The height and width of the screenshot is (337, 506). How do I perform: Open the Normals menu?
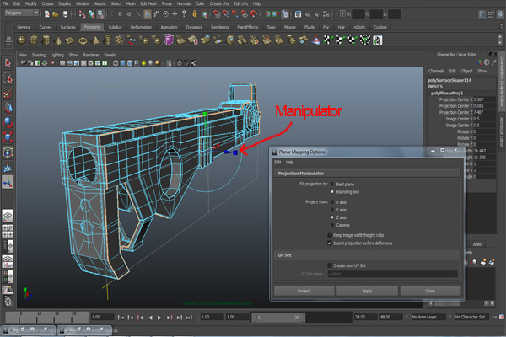184,3
